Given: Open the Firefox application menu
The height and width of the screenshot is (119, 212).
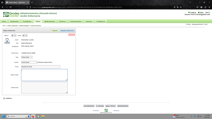Looking at the screenshot, I should (x=209, y=7).
